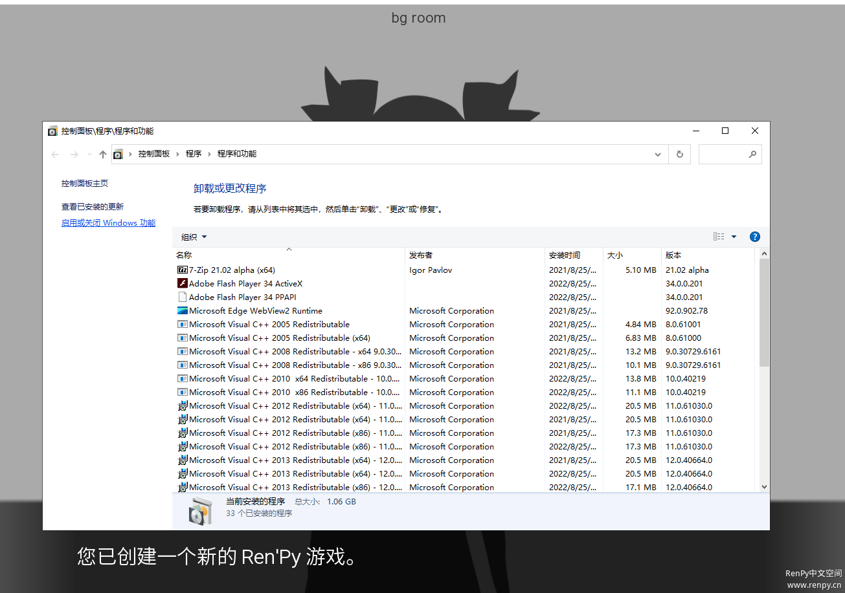
Task: Click the 8.0.61001 version cell
Action: 683,324
